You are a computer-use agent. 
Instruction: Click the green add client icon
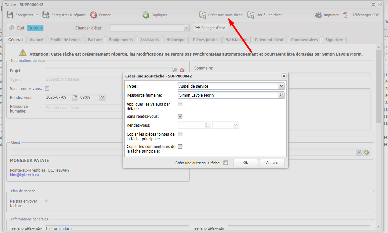point(366,152)
